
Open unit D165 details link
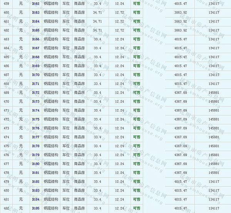(35, 30)
